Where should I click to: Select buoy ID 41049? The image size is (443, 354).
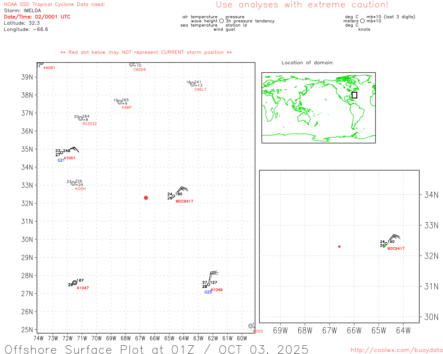pyautogui.click(x=217, y=290)
